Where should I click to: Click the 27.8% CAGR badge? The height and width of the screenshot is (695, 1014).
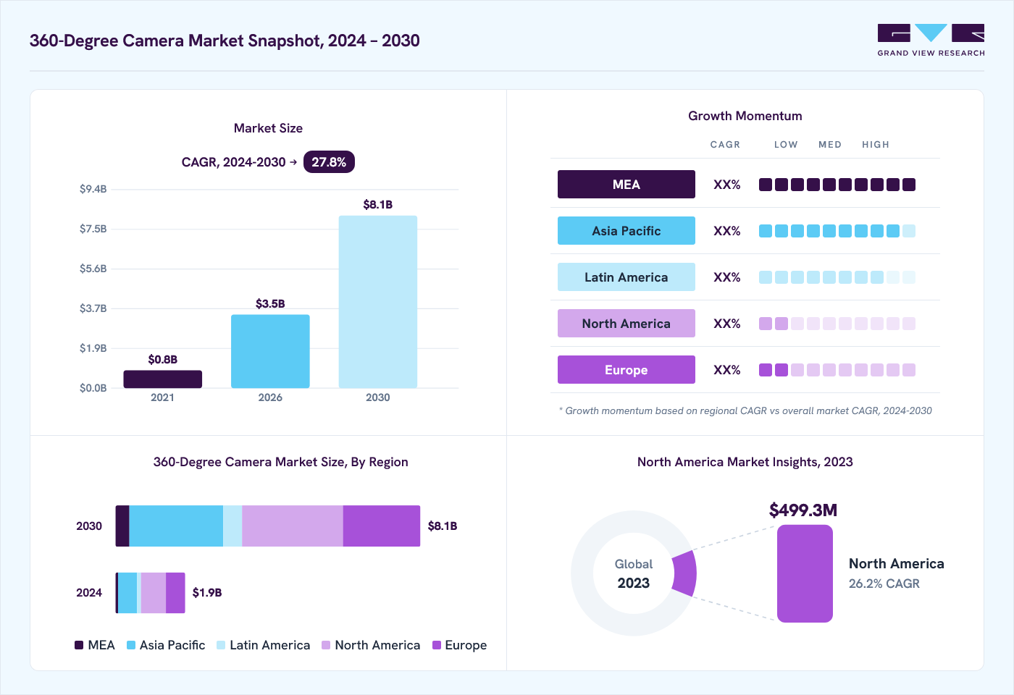click(x=329, y=162)
